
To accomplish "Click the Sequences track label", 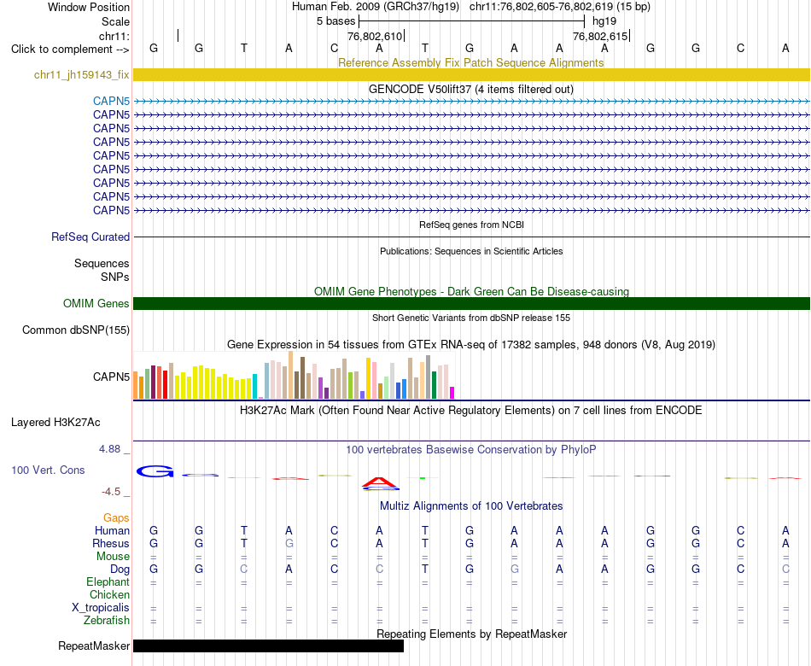I will coord(102,263).
